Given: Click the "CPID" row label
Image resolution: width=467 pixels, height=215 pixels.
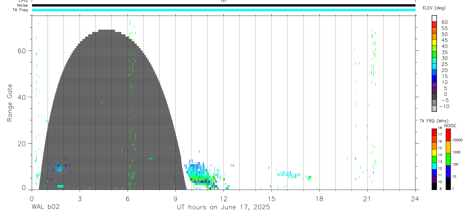Looking at the screenshot, I should pos(22,1).
